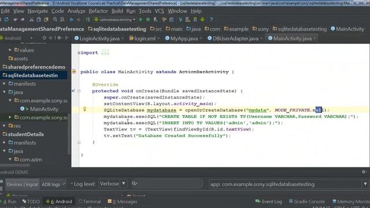Expand the res folder

4,126
